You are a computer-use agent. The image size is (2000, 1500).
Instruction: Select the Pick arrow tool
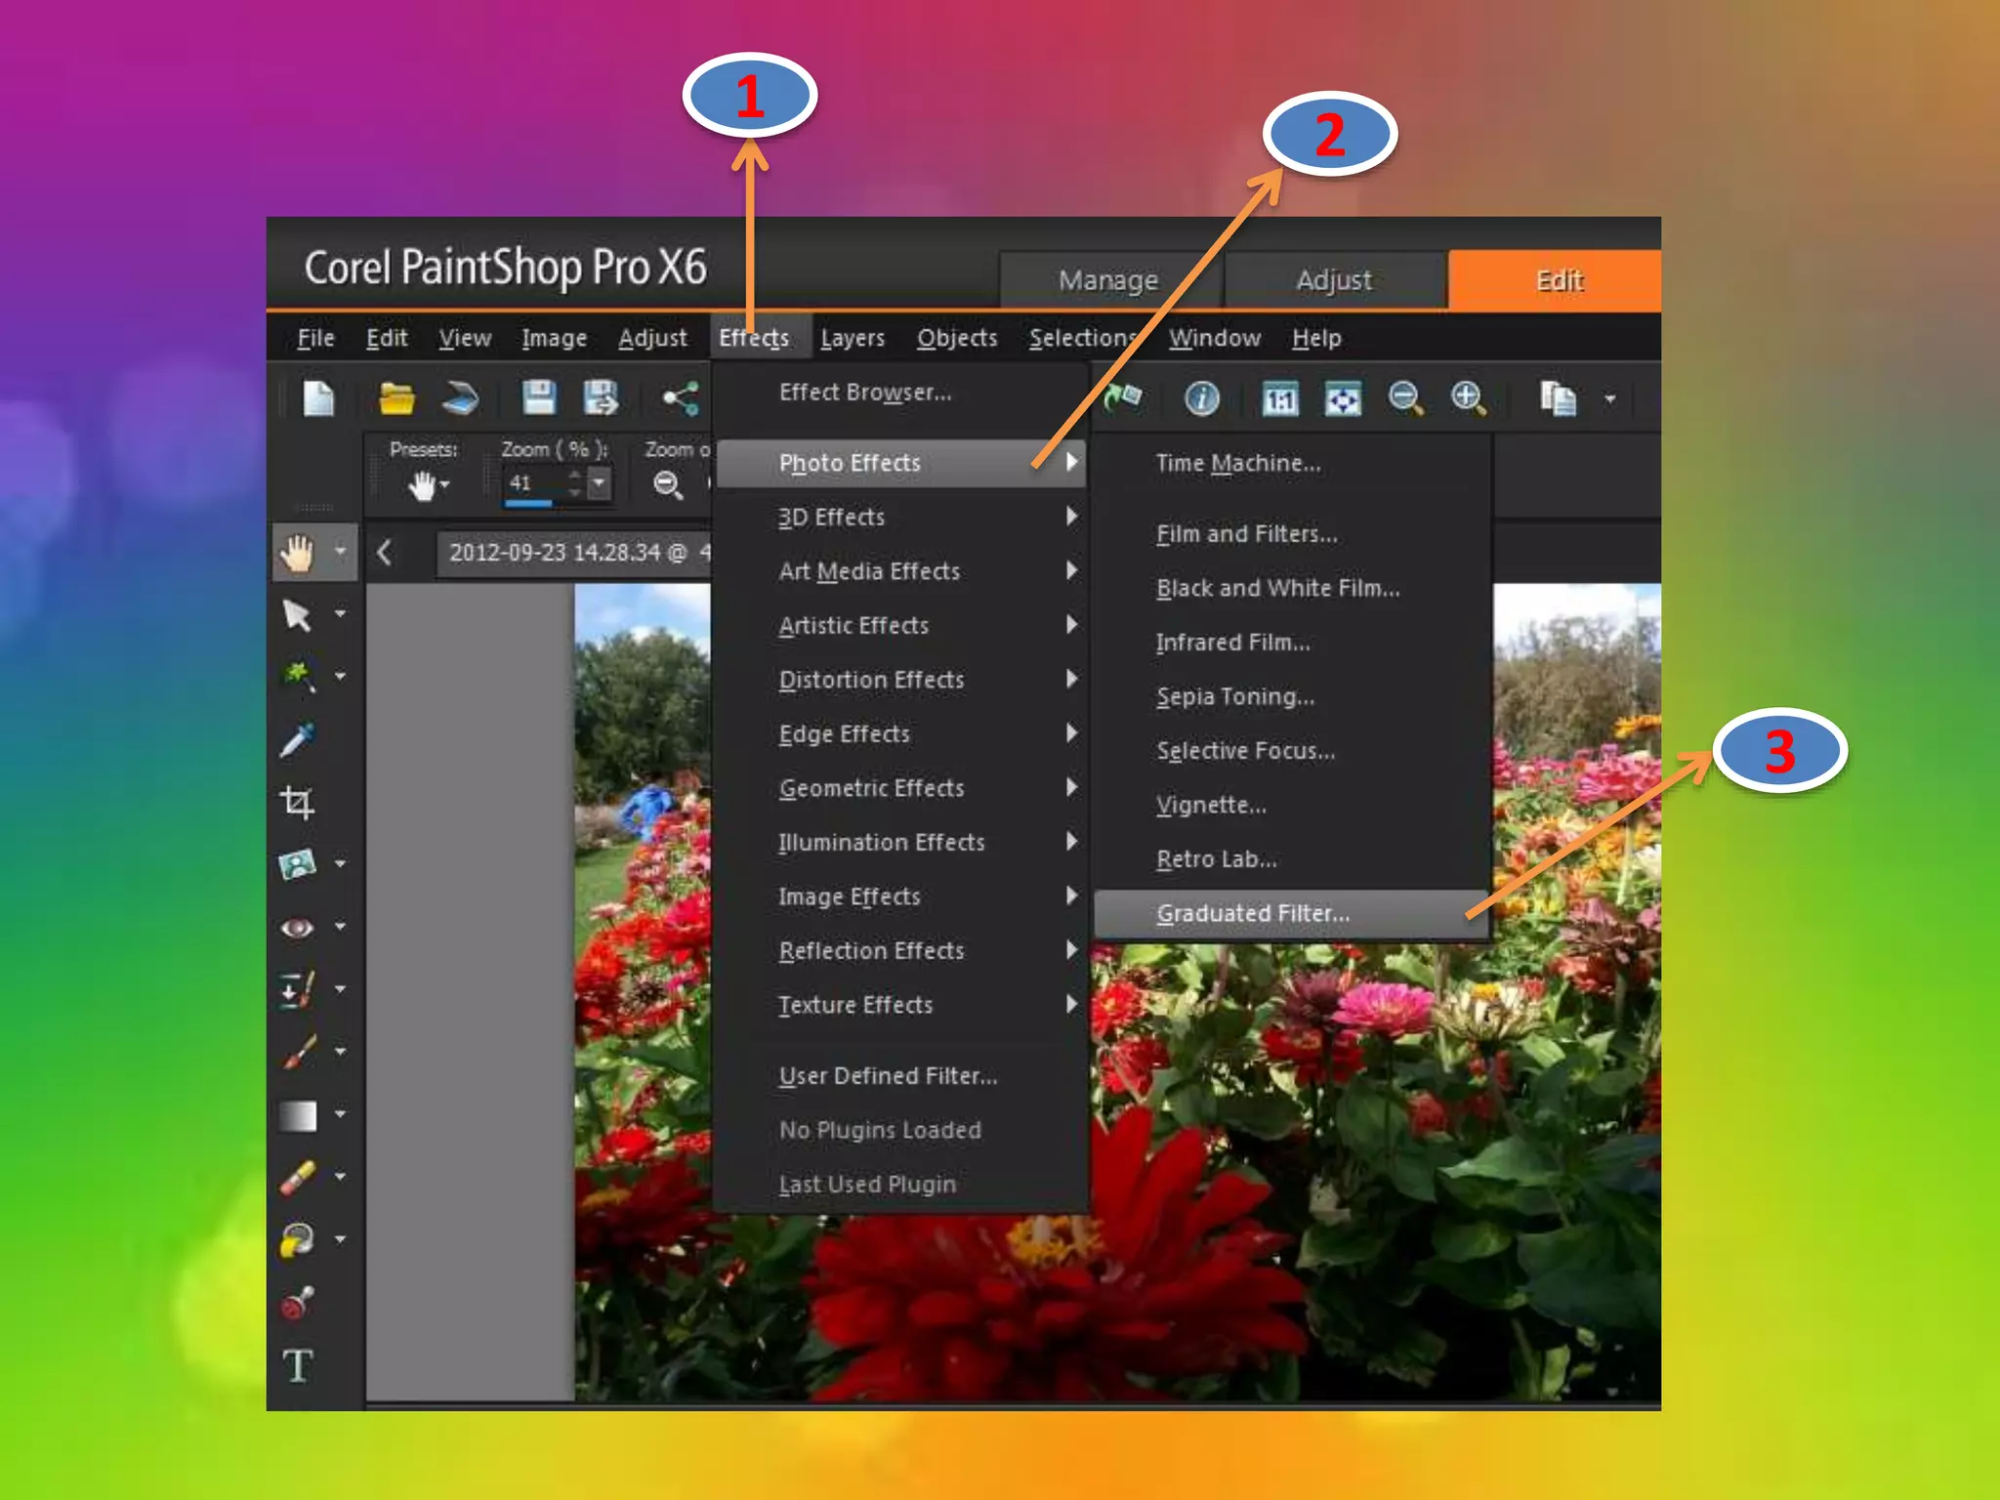(x=297, y=615)
